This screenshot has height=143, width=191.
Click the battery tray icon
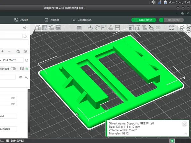point(165,2)
